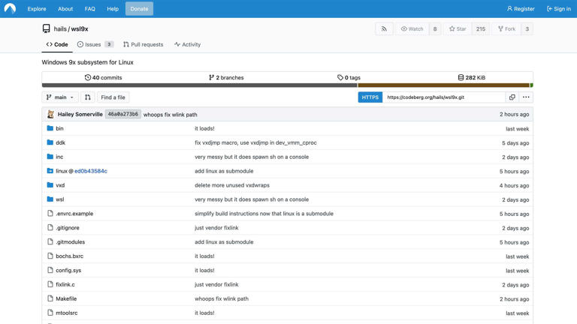
Task: View the 40 commits history
Action: coord(103,77)
